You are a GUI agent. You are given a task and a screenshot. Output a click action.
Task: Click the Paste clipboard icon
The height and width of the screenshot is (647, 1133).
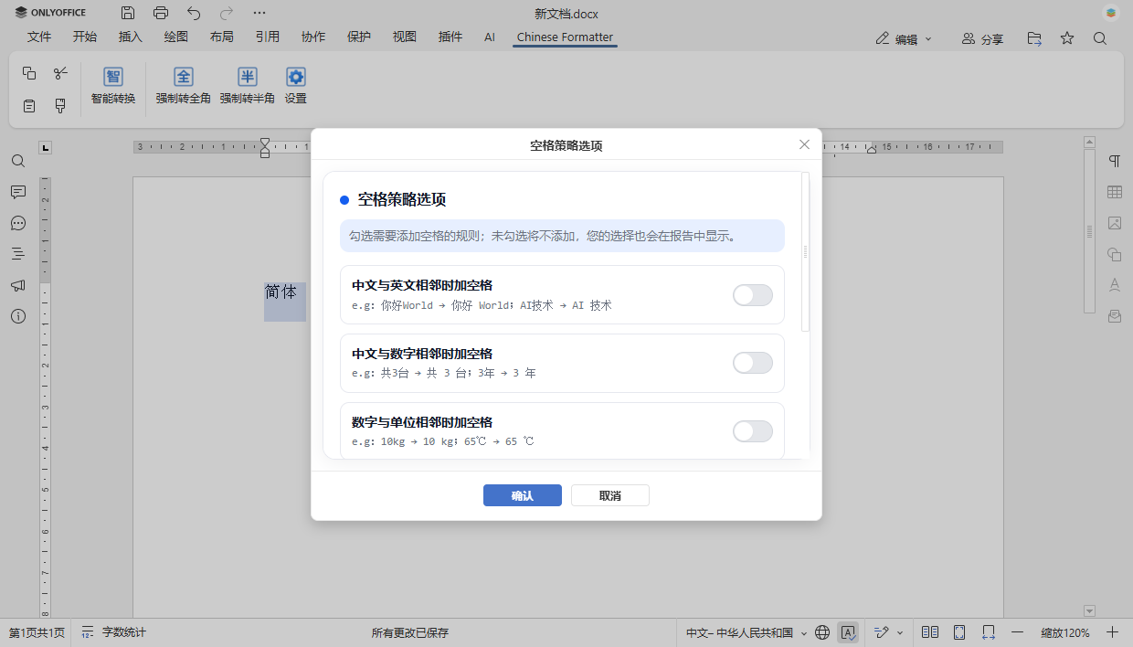tap(29, 105)
